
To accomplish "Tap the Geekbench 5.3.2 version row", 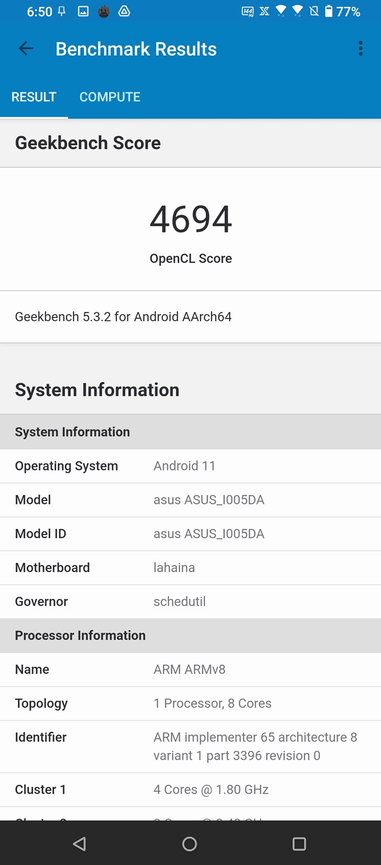I will pyautogui.click(x=190, y=317).
